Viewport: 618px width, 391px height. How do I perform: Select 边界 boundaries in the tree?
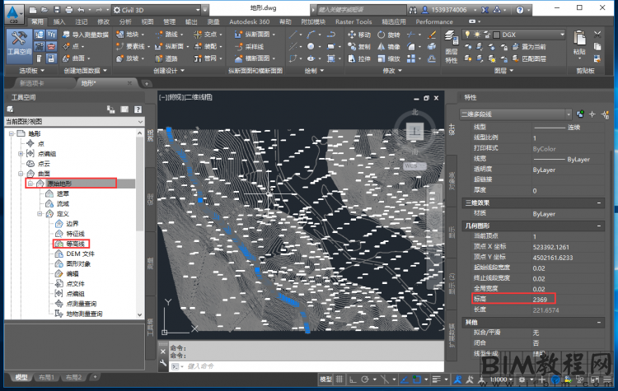73,224
